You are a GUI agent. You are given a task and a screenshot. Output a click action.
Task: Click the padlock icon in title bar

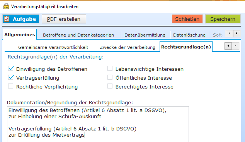pos(6,7)
